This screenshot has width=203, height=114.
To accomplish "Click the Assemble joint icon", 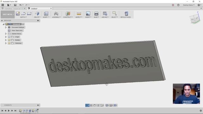I will tap(56, 14).
